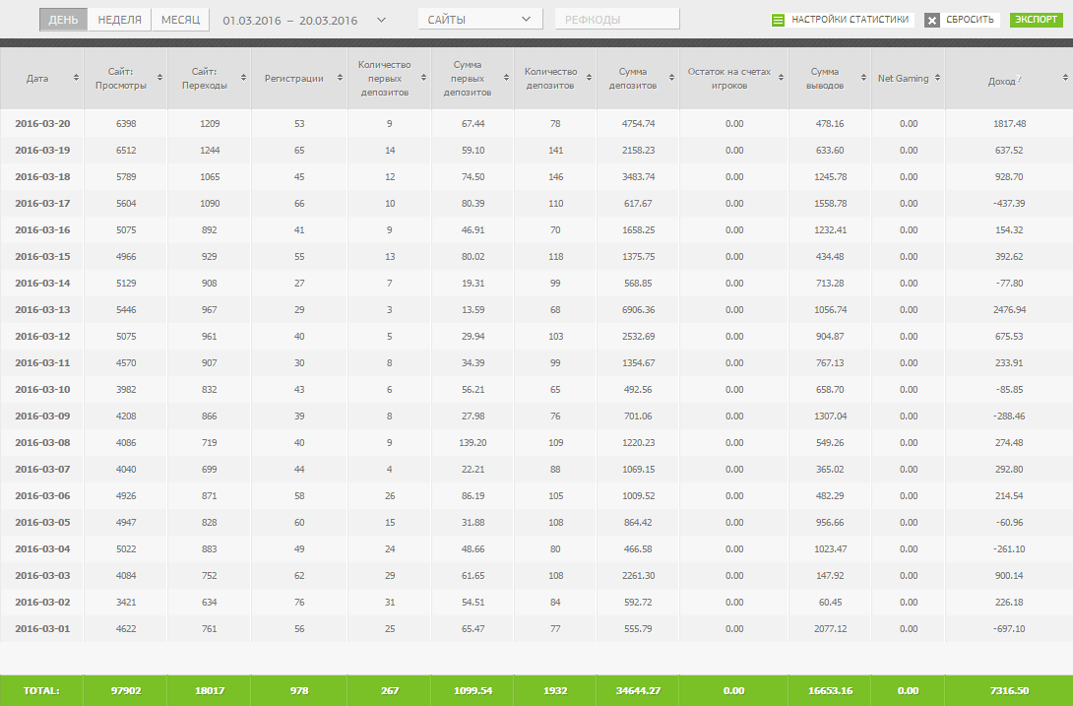
Task: Click the green statistics settings list icon
Action: tap(778, 20)
